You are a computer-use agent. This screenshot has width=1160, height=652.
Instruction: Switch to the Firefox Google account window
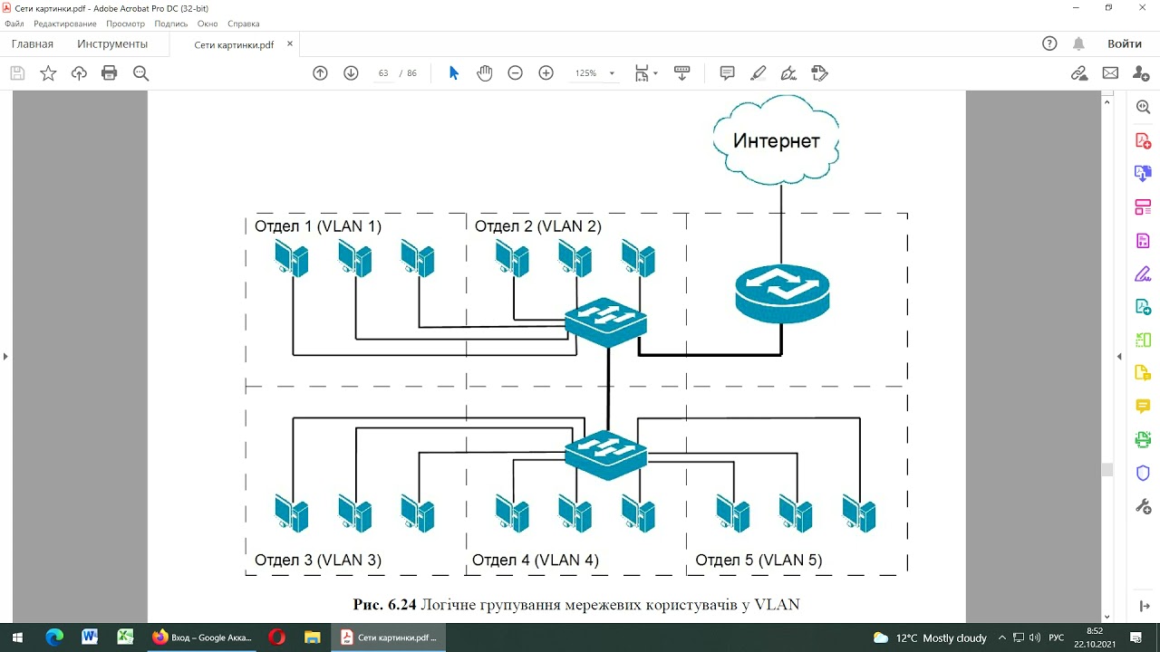202,638
